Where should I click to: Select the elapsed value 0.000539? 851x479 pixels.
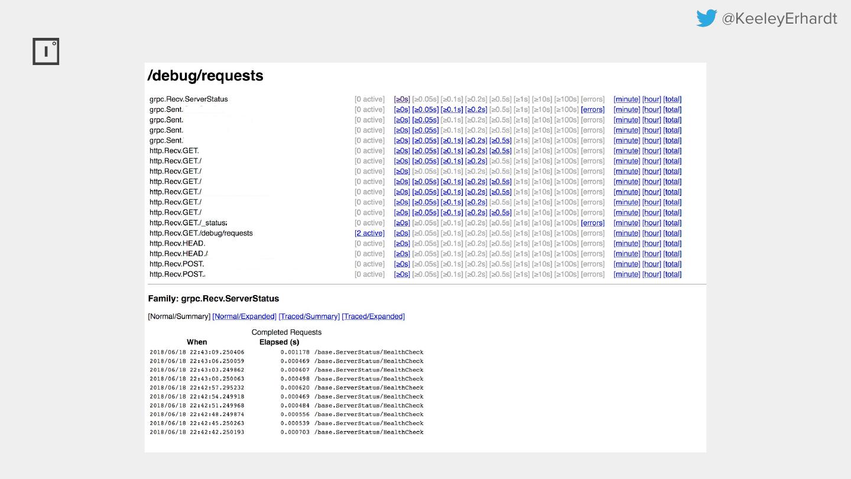[295, 423]
